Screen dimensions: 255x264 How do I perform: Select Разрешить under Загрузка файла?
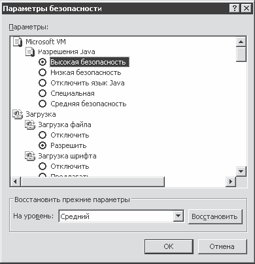tap(42, 145)
